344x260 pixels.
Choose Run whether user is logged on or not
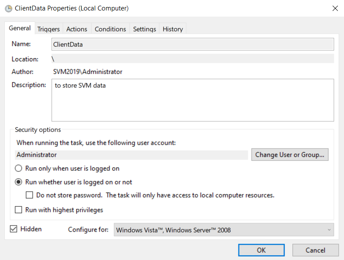18,182
